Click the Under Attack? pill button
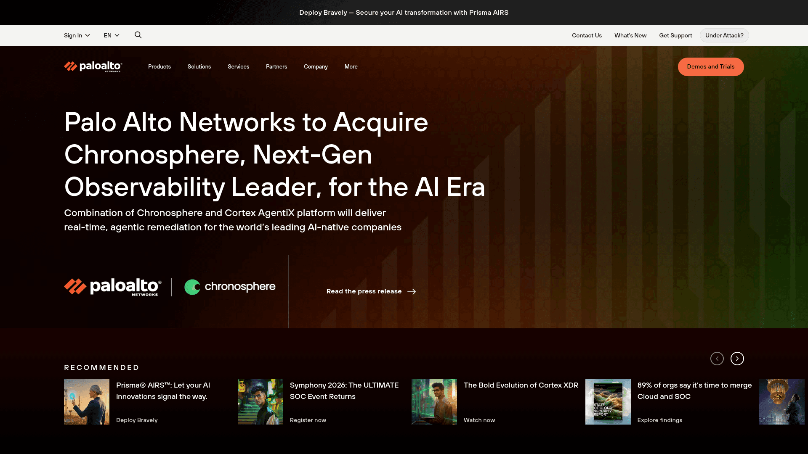 (x=724, y=35)
